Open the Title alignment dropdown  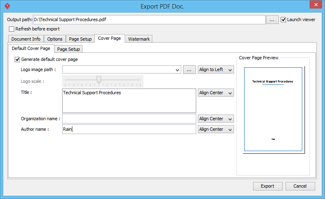point(216,93)
